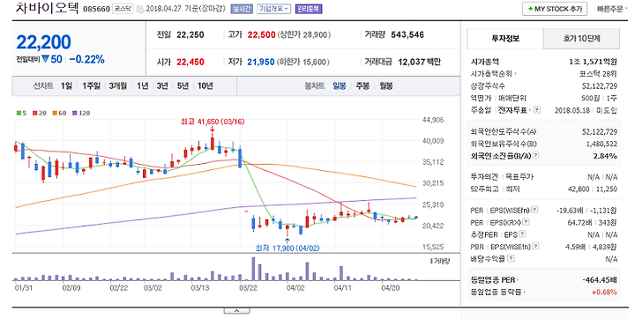Image resolution: width=635 pixels, height=319 pixels.
Task: Click the 동일업종 등락률 value +0.68%
Action: coord(604,293)
